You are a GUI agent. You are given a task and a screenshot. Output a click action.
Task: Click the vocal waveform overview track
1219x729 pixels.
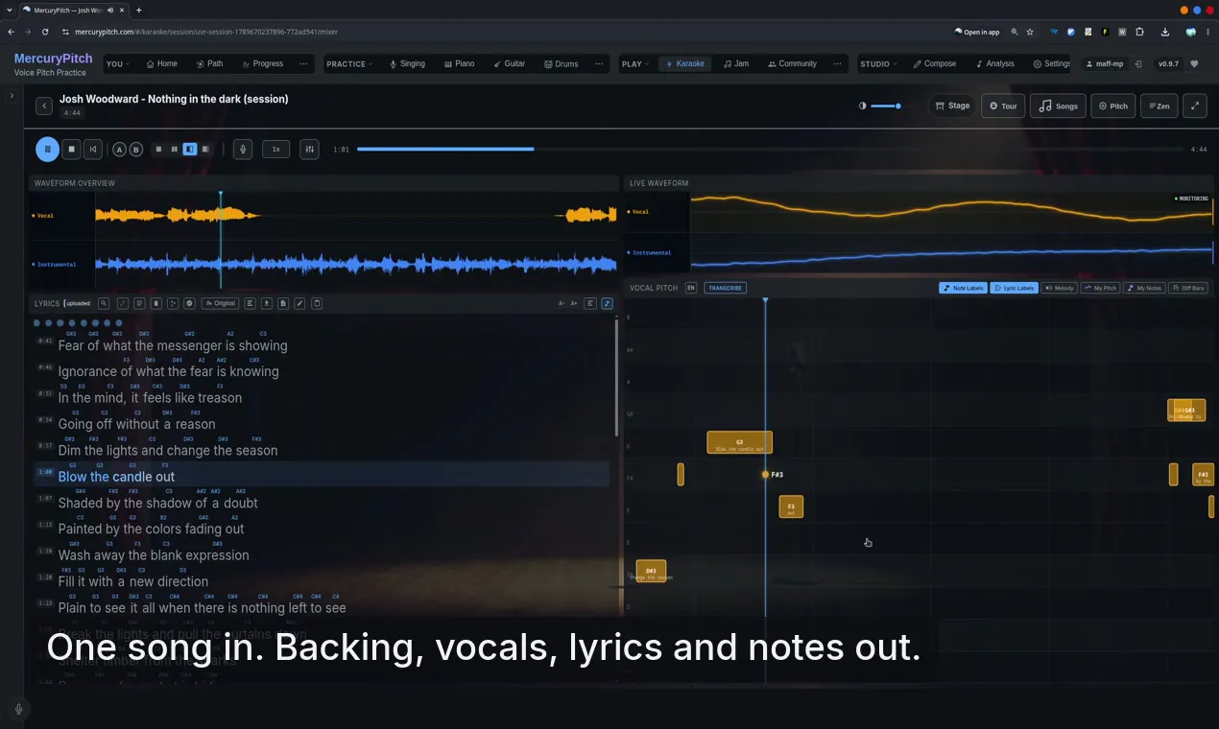pos(356,215)
